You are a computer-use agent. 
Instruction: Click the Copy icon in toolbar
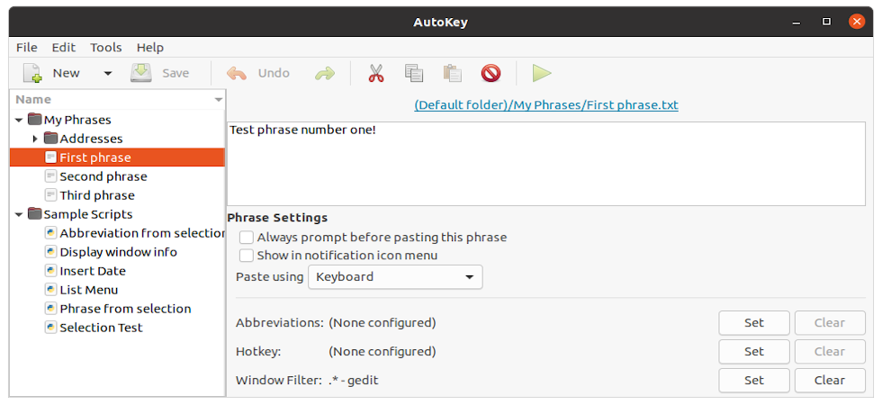414,73
